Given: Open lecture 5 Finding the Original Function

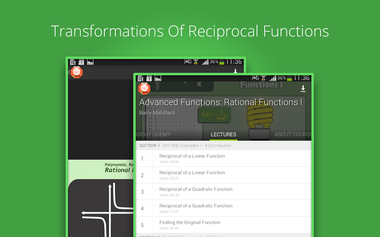Looking at the screenshot, I should [223, 225].
